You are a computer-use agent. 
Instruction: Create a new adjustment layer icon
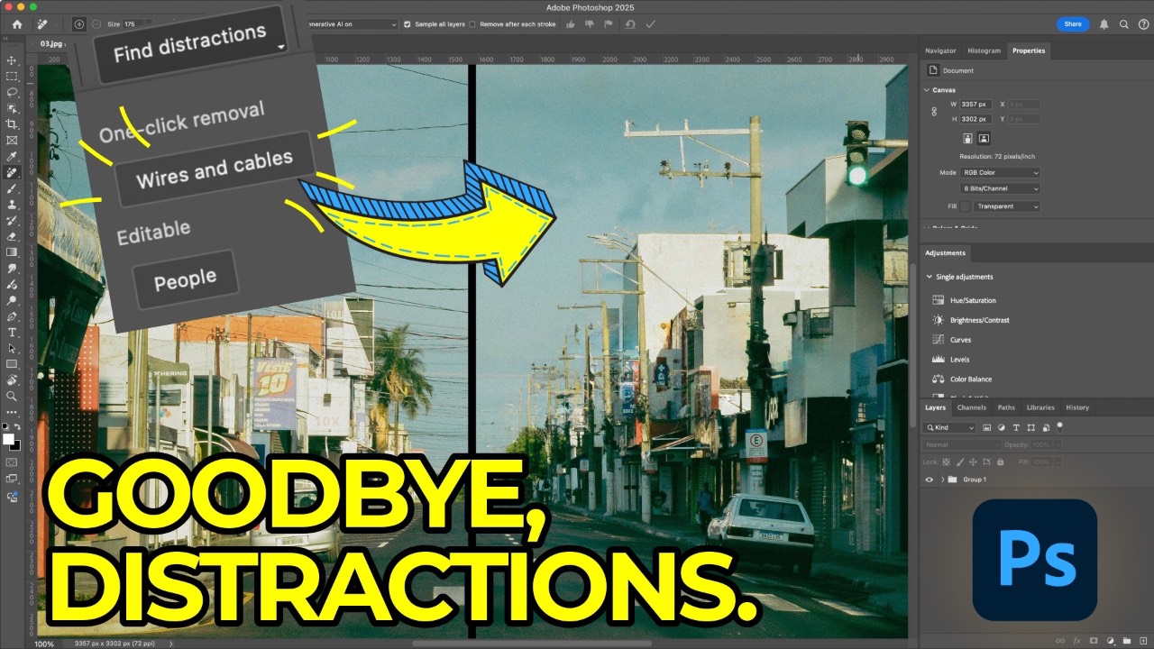[x=1110, y=641]
